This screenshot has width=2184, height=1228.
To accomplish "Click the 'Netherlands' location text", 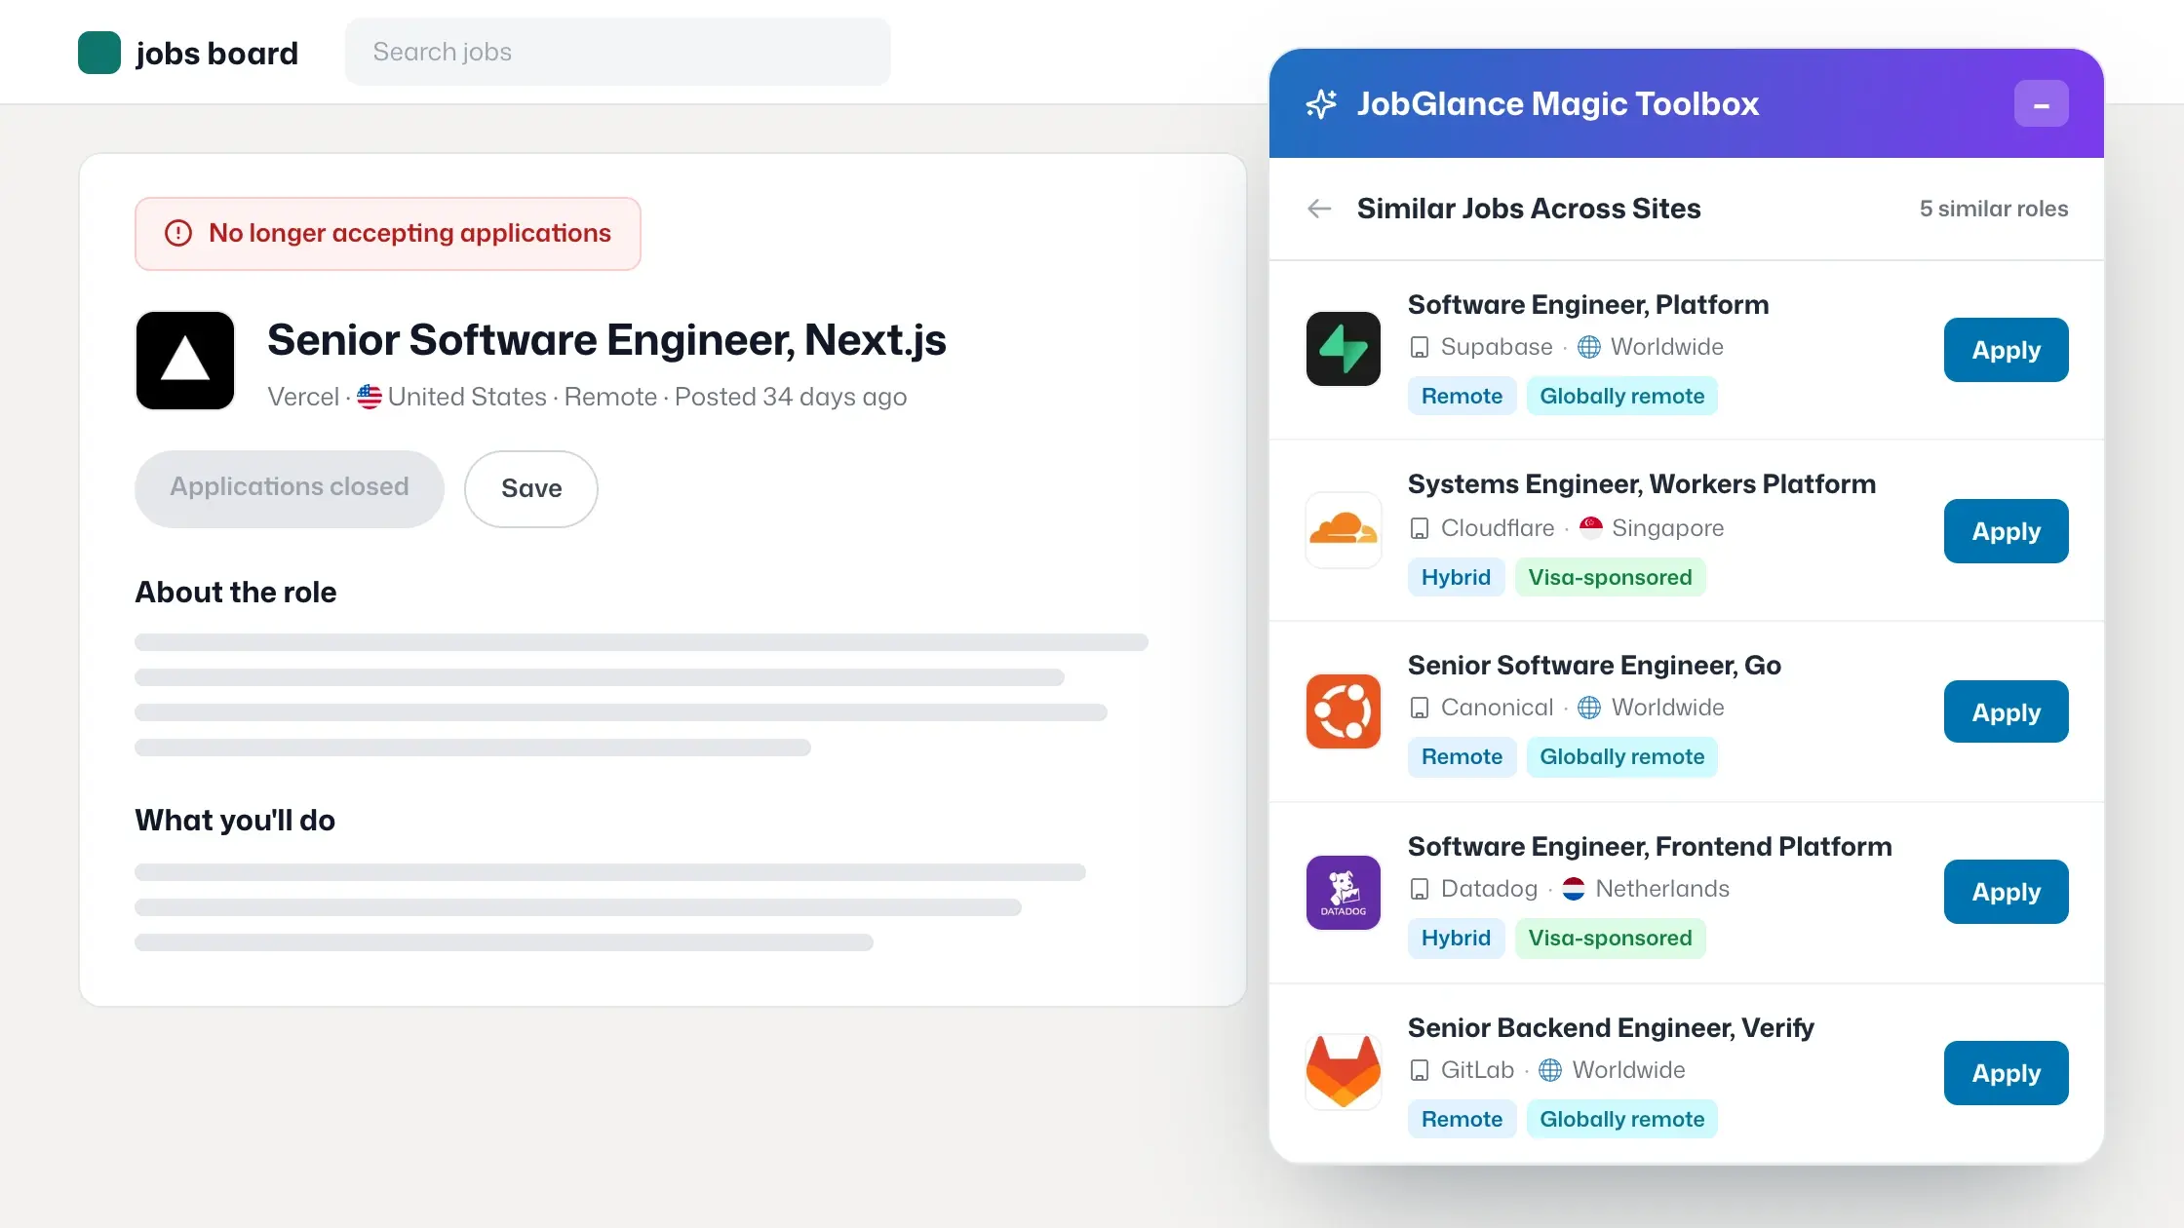I will click(1662, 889).
